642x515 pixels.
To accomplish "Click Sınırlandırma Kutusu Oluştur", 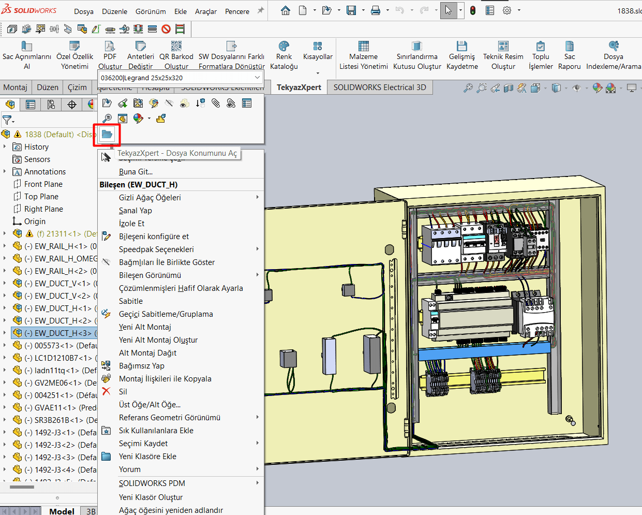I will pos(417,55).
